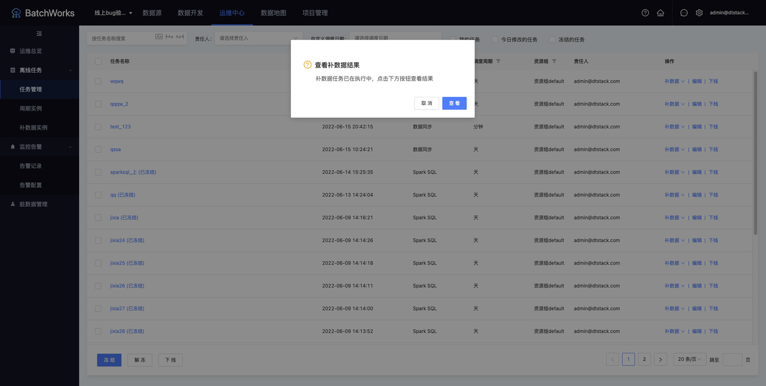The width and height of the screenshot is (766, 386).
Task: Click 查看 button in the dialog
Action: point(454,103)
